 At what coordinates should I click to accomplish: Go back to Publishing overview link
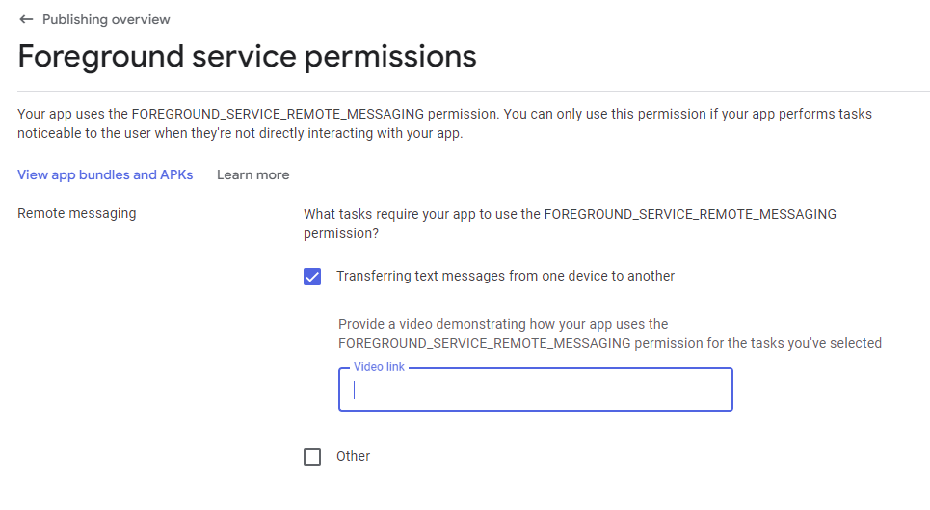click(x=106, y=19)
